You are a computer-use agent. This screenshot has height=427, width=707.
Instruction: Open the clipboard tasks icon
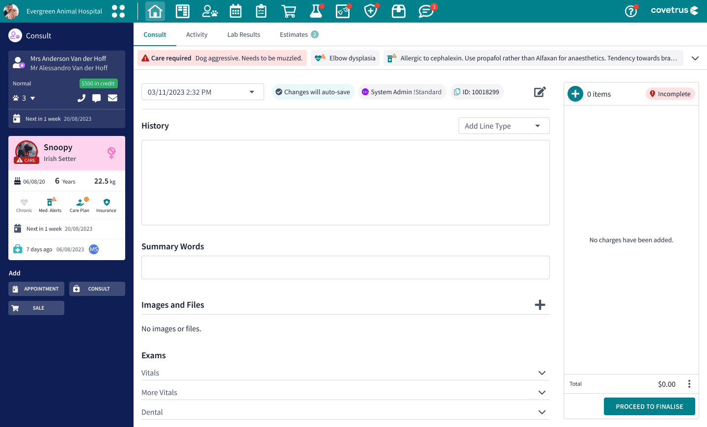tap(261, 11)
